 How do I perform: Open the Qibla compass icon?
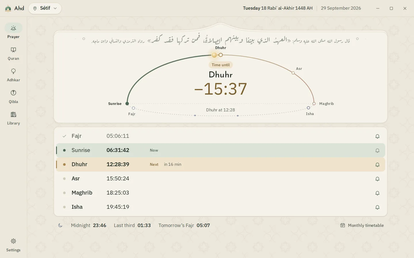coord(13,93)
